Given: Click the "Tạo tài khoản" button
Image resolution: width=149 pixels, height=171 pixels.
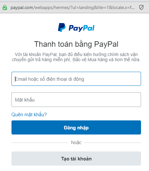Looking at the screenshot, I should [x=76, y=159].
